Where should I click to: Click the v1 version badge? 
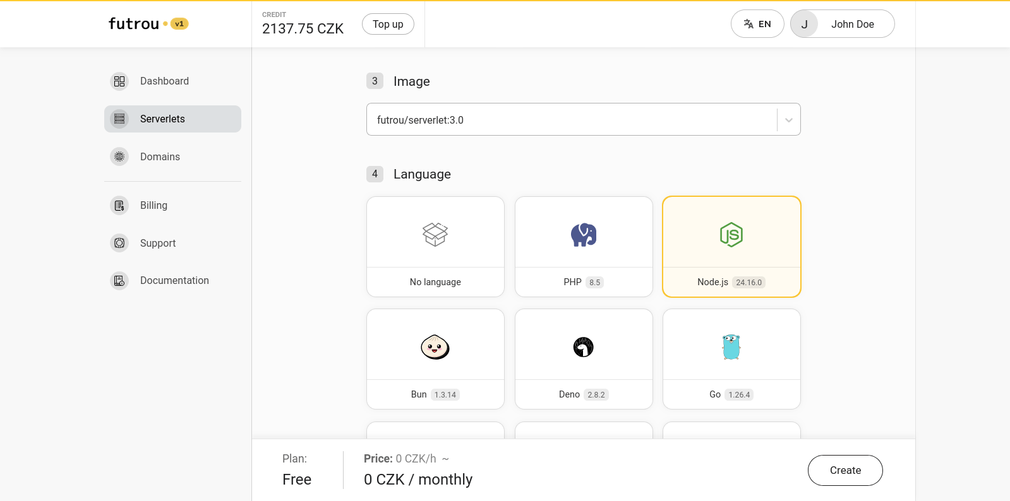point(179,24)
